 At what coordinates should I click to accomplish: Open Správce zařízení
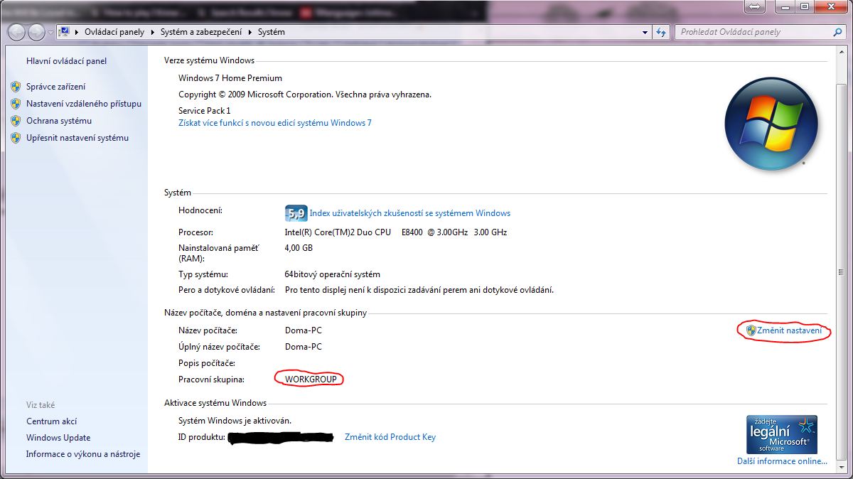[x=55, y=87]
